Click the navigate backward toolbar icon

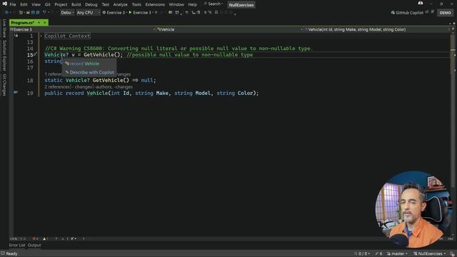(x=6, y=13)
